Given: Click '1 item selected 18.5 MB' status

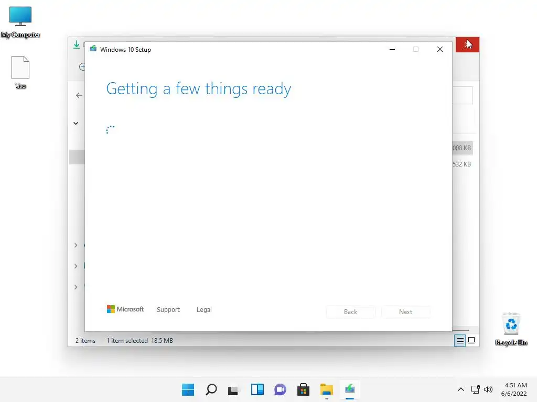Looking at the screenshot, I should click(139, 340).
